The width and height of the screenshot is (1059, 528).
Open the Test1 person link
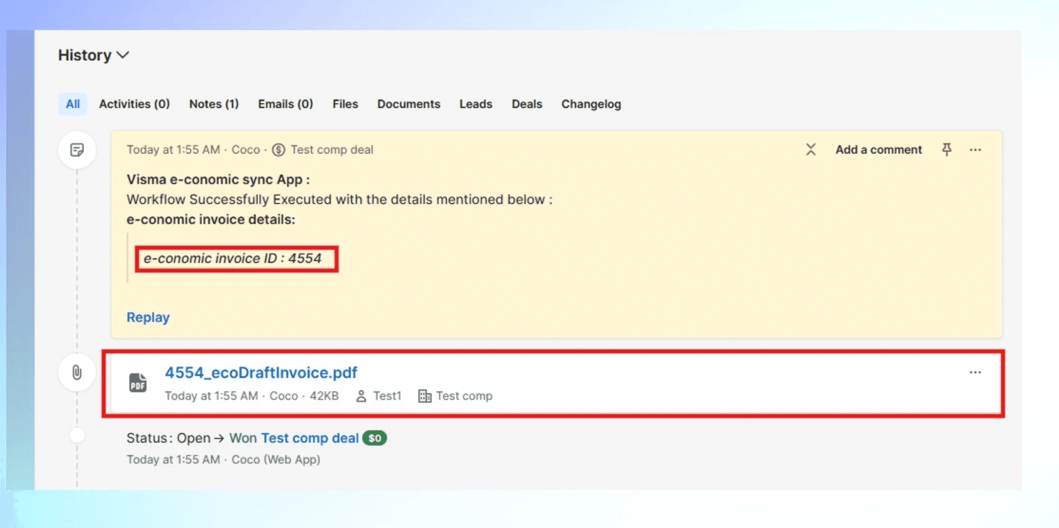tap(387, 396)
